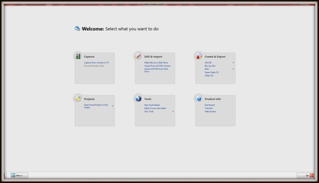Select Record Directly to Disc
319x183 pixels.
point(94,66)
